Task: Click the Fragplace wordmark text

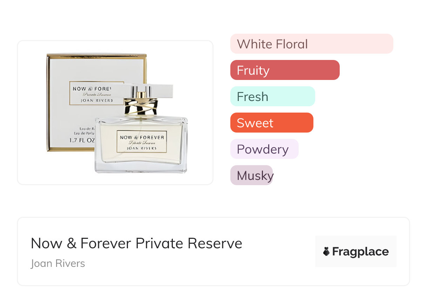Action: pos(360,251)
